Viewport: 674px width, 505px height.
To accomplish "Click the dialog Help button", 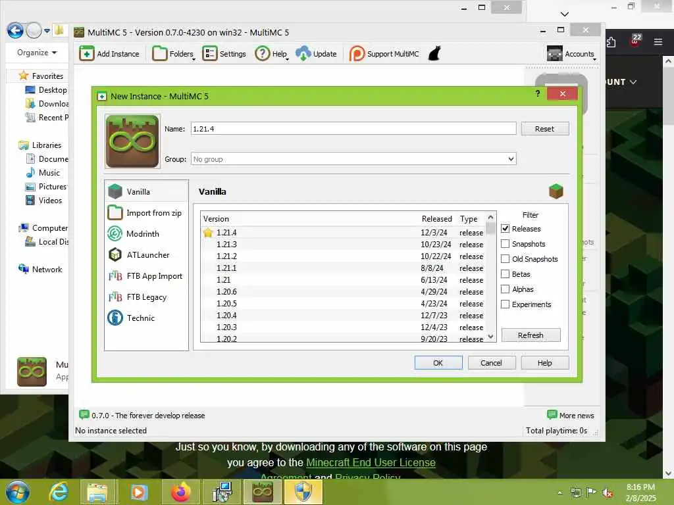I will 544,362.
